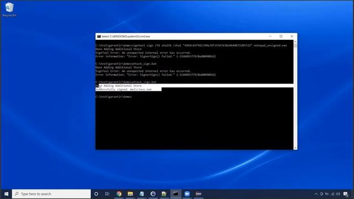Open the Action Center notifications icon
This screenshot has width=354, height=199.
click(x=345, y=194)
